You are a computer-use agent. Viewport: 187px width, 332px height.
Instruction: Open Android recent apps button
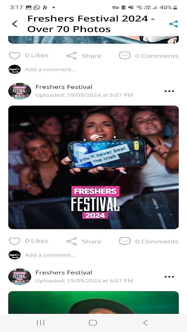pyautogui.click(x=40, y=323)
